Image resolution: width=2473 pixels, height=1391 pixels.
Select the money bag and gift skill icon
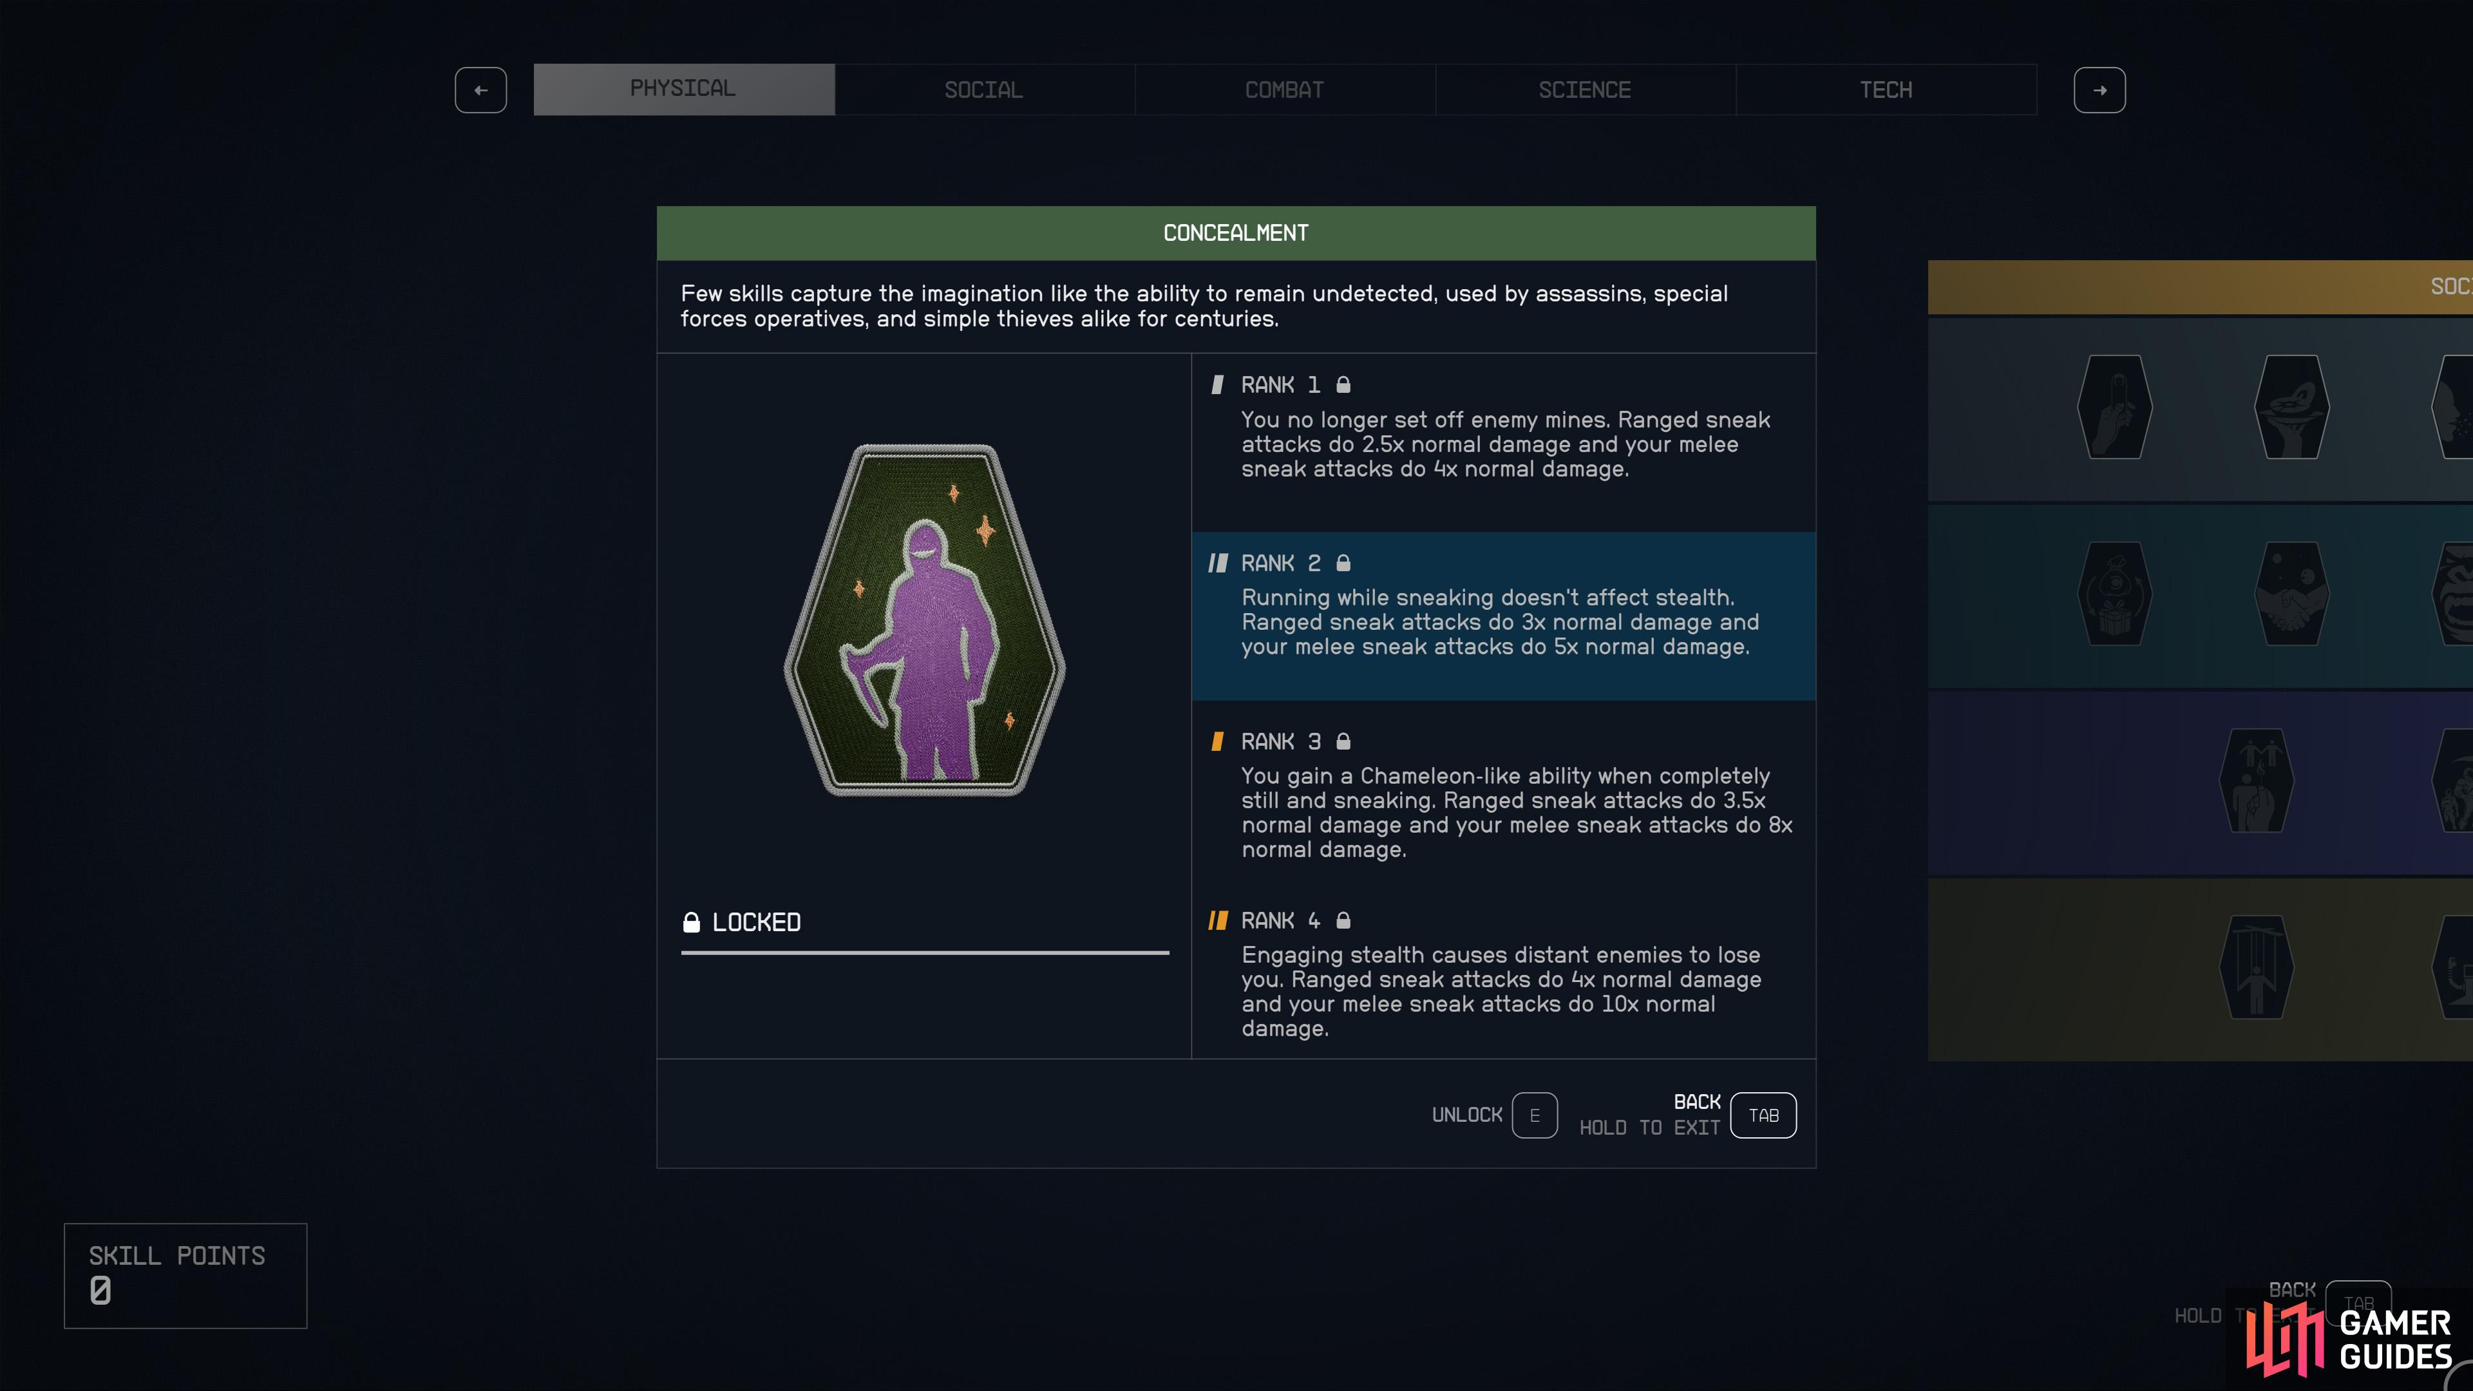[2114, 593]
